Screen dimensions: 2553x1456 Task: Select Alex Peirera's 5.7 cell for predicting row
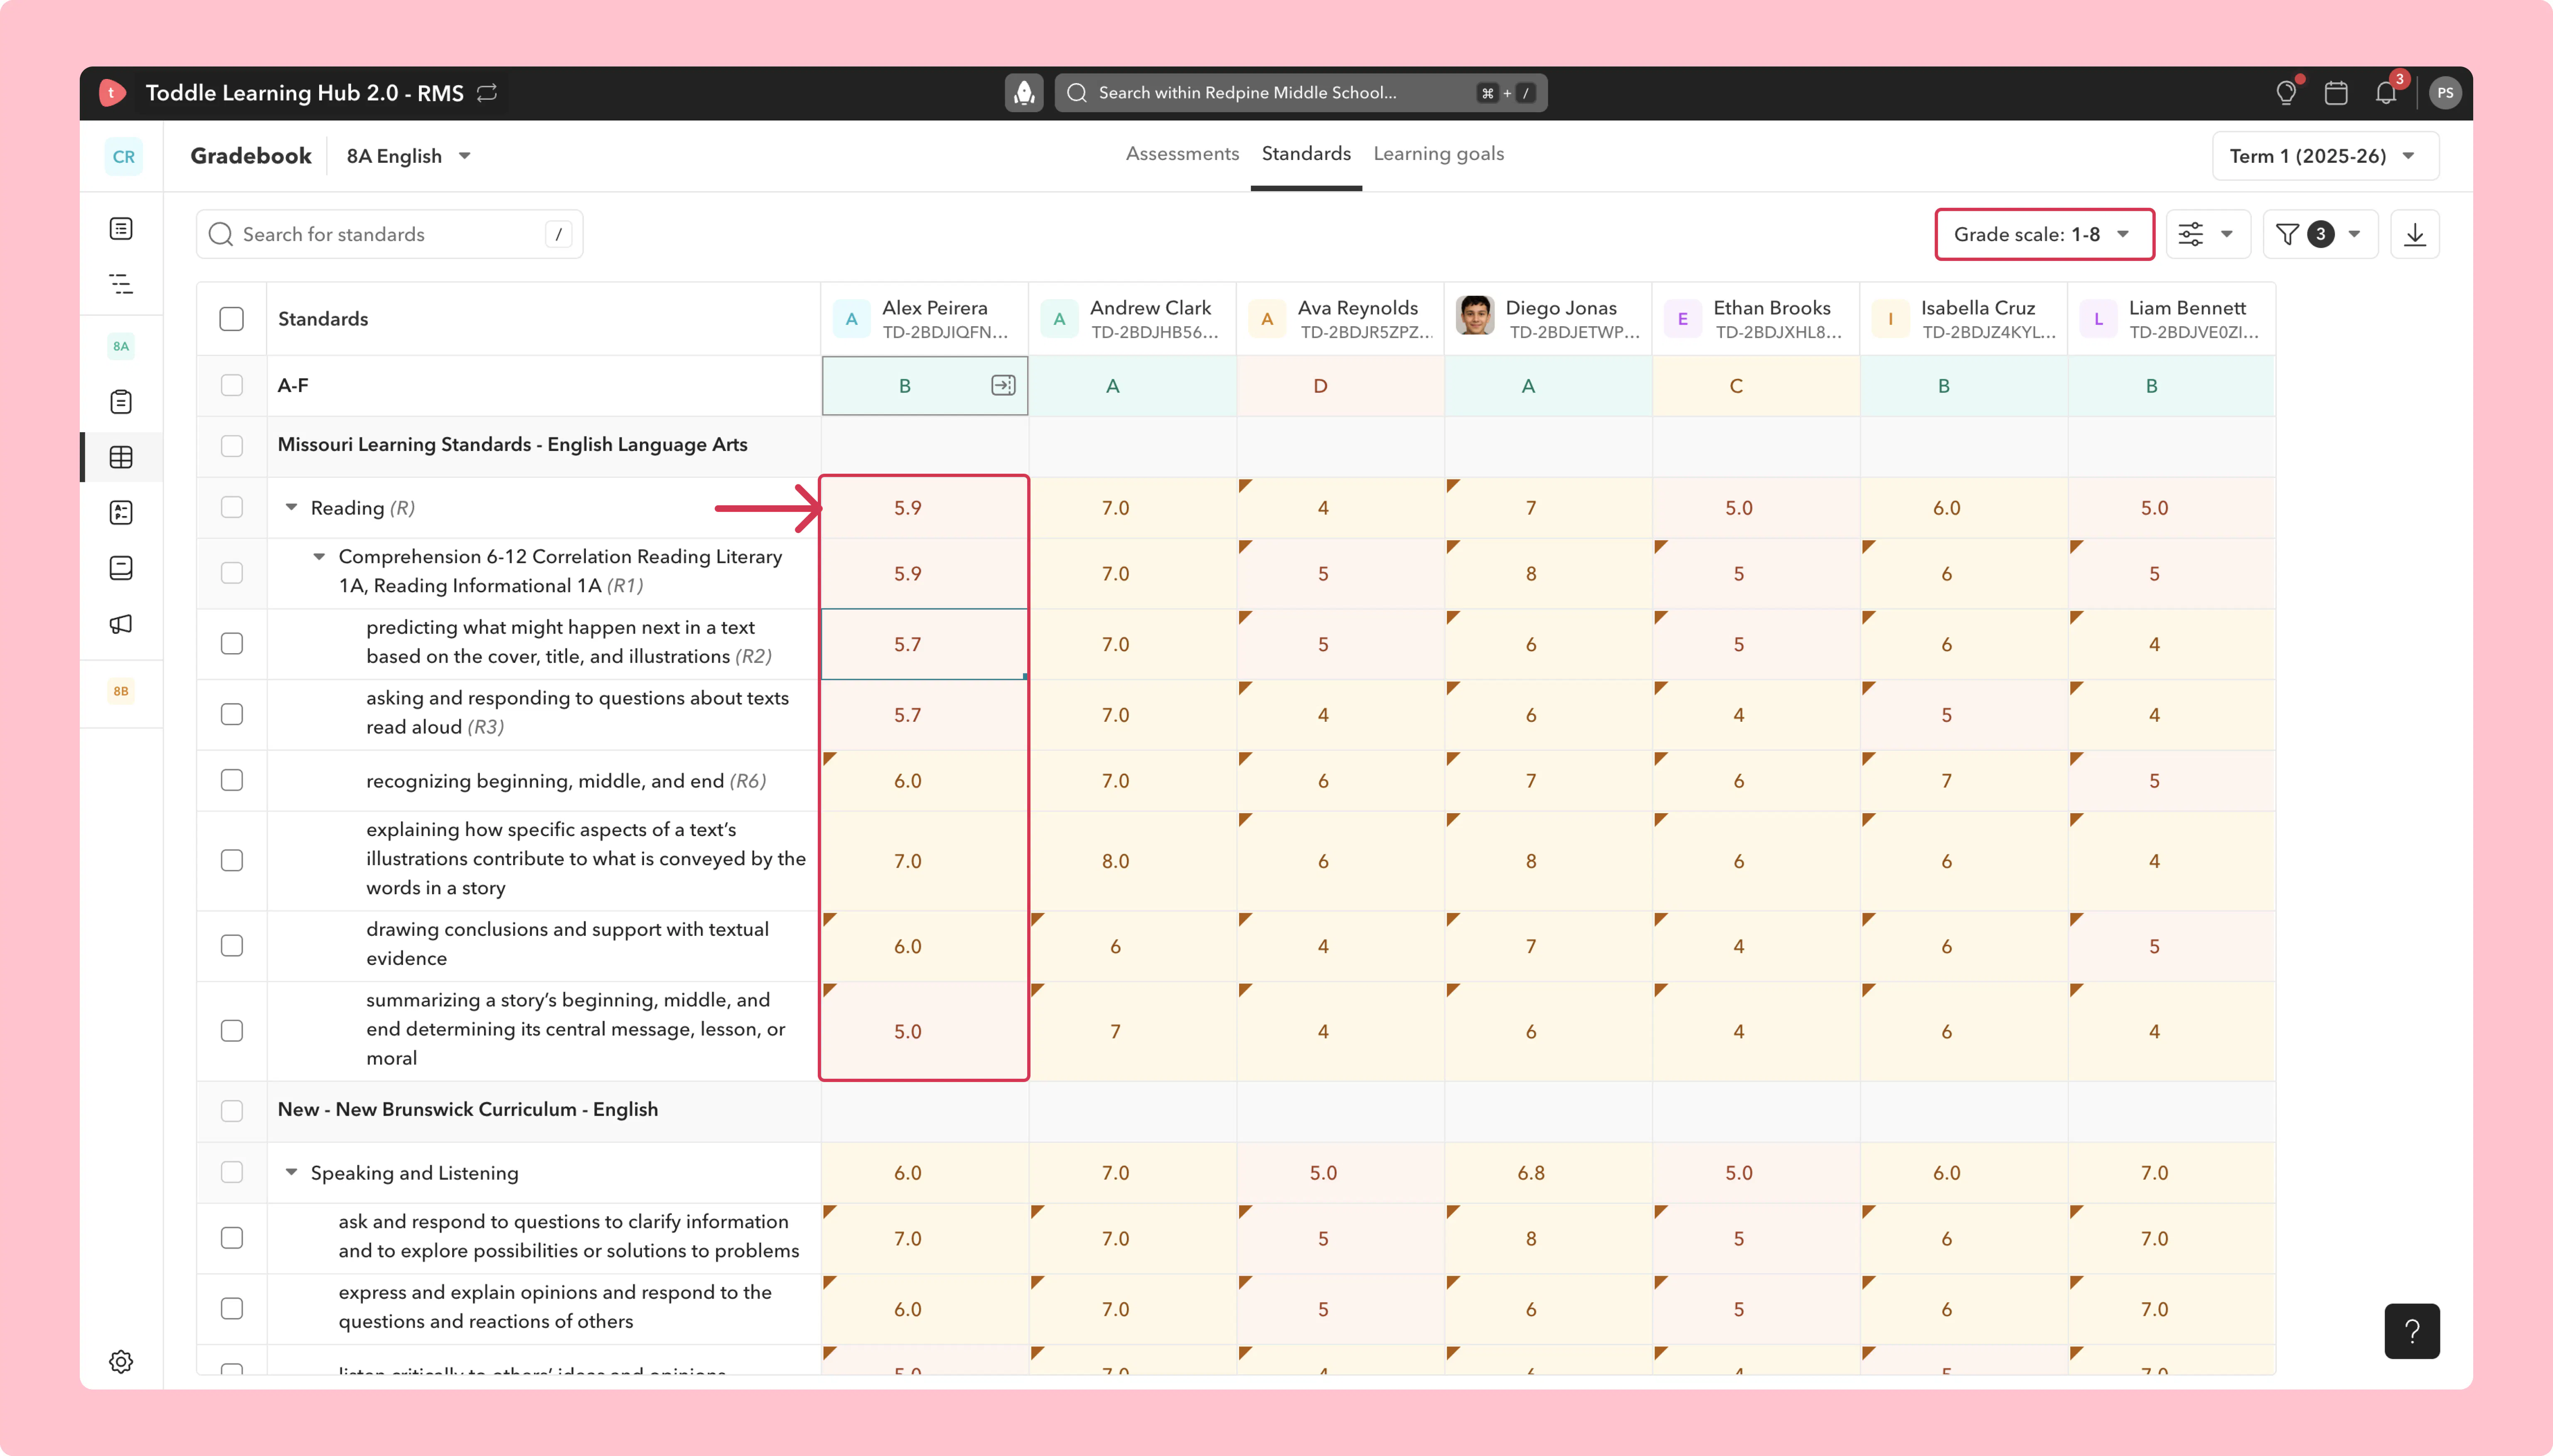point(924,645)
